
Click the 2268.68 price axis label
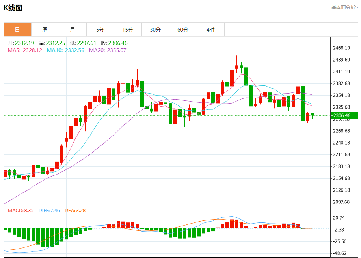click(342, 131)
